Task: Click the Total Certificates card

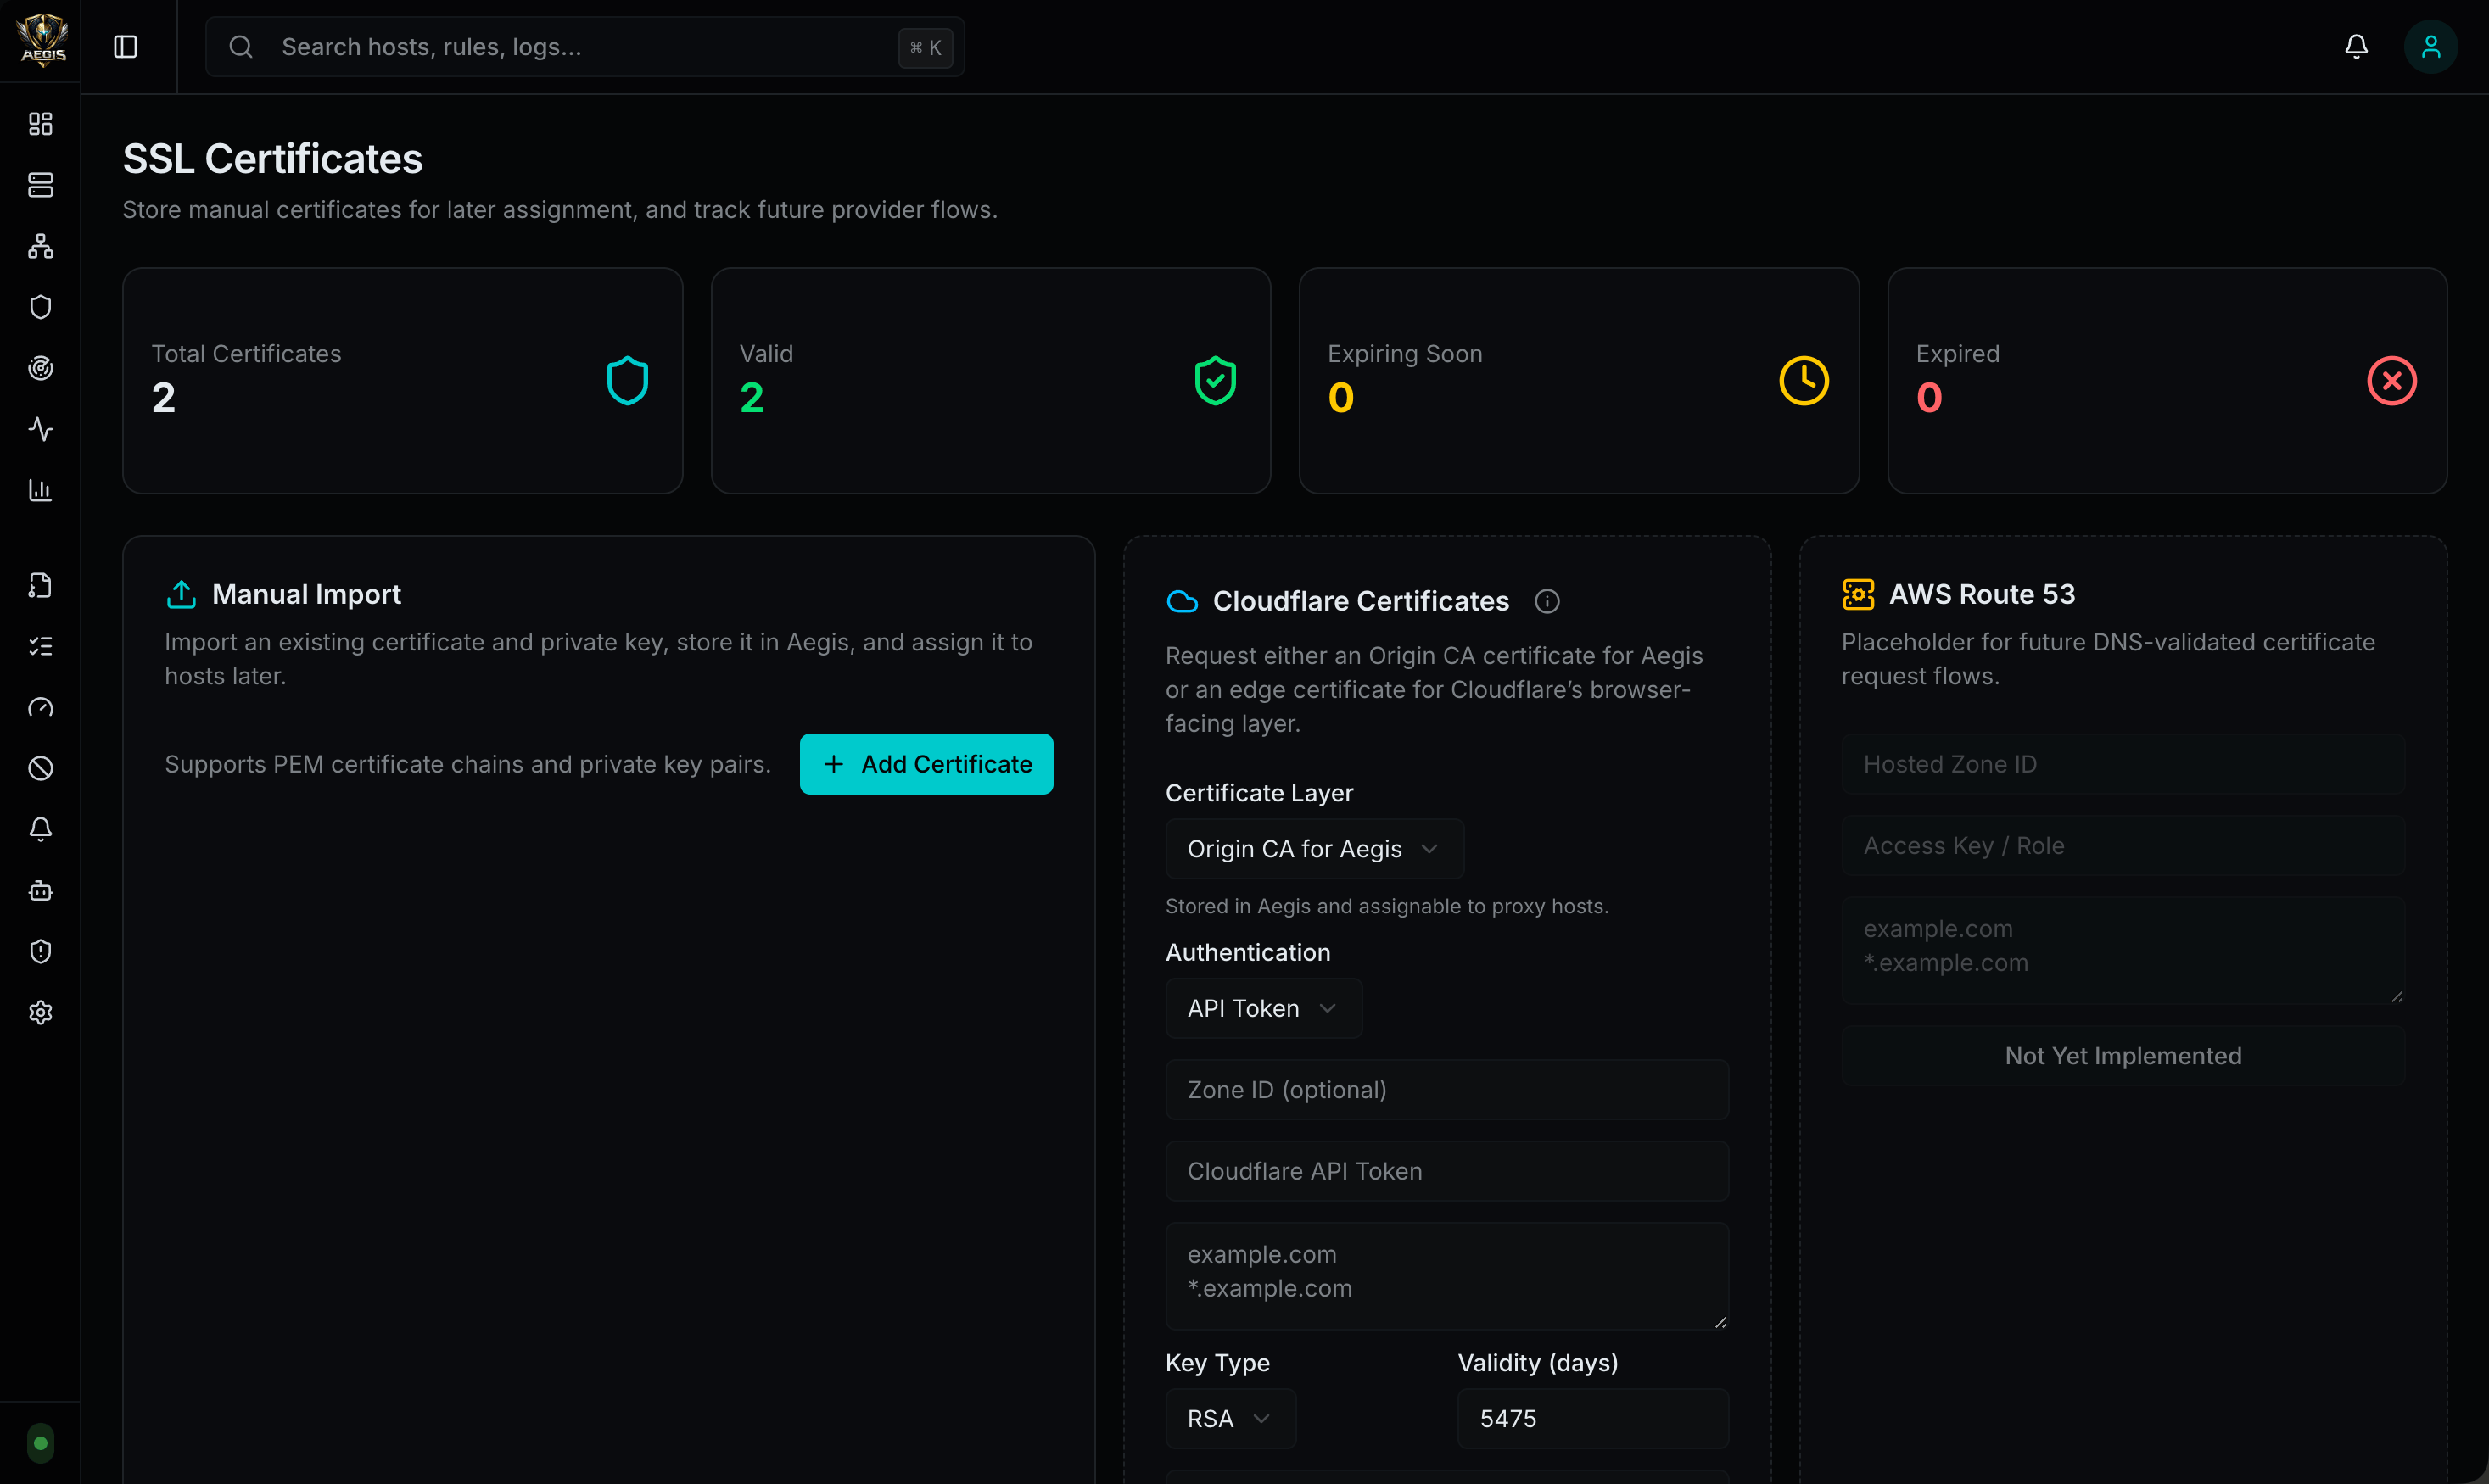Action: [x=402, y=381]
